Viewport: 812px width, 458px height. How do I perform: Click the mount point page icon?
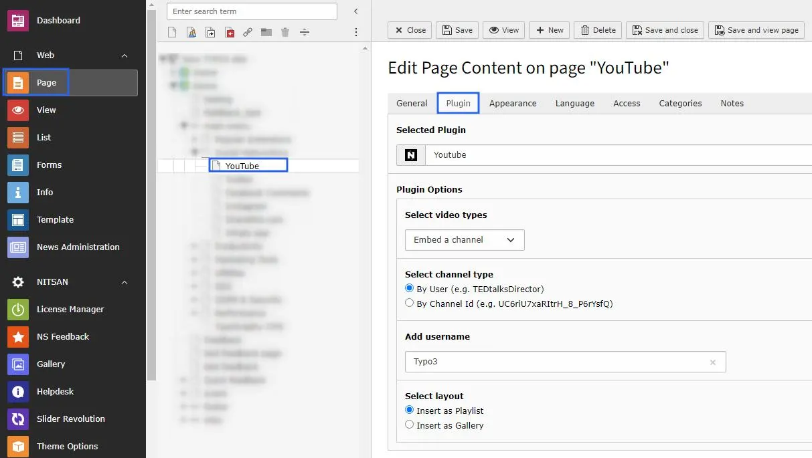tap(230, 32)
